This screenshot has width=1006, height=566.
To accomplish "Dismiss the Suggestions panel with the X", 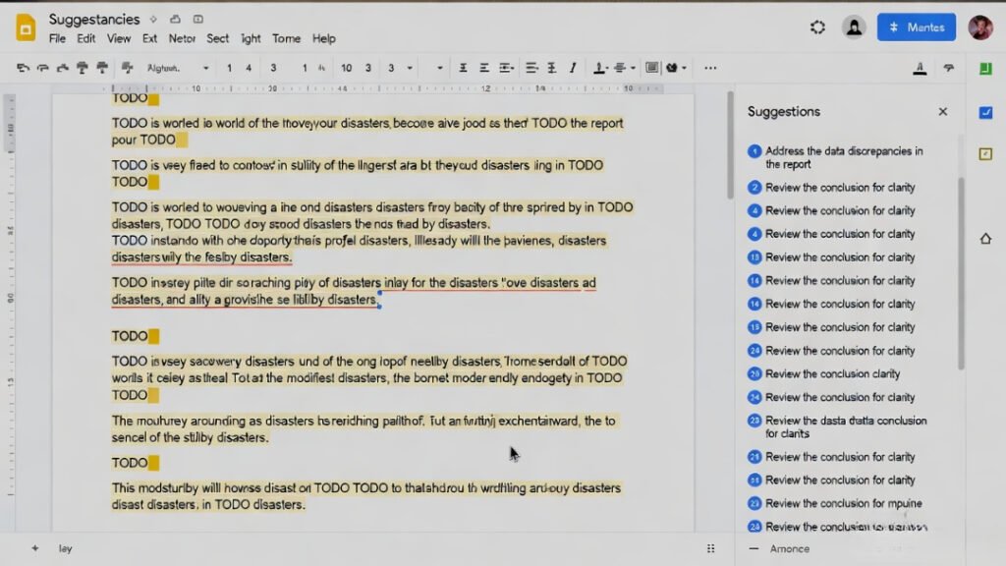I will pyautogui.click(x=942, y=111).
